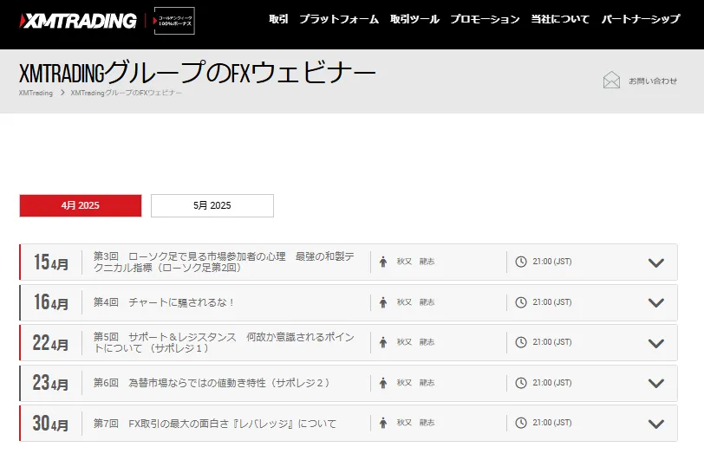Click the clock icon in 第7回 row
This screenshot has width=704, height=460.
tap(521, 423)
